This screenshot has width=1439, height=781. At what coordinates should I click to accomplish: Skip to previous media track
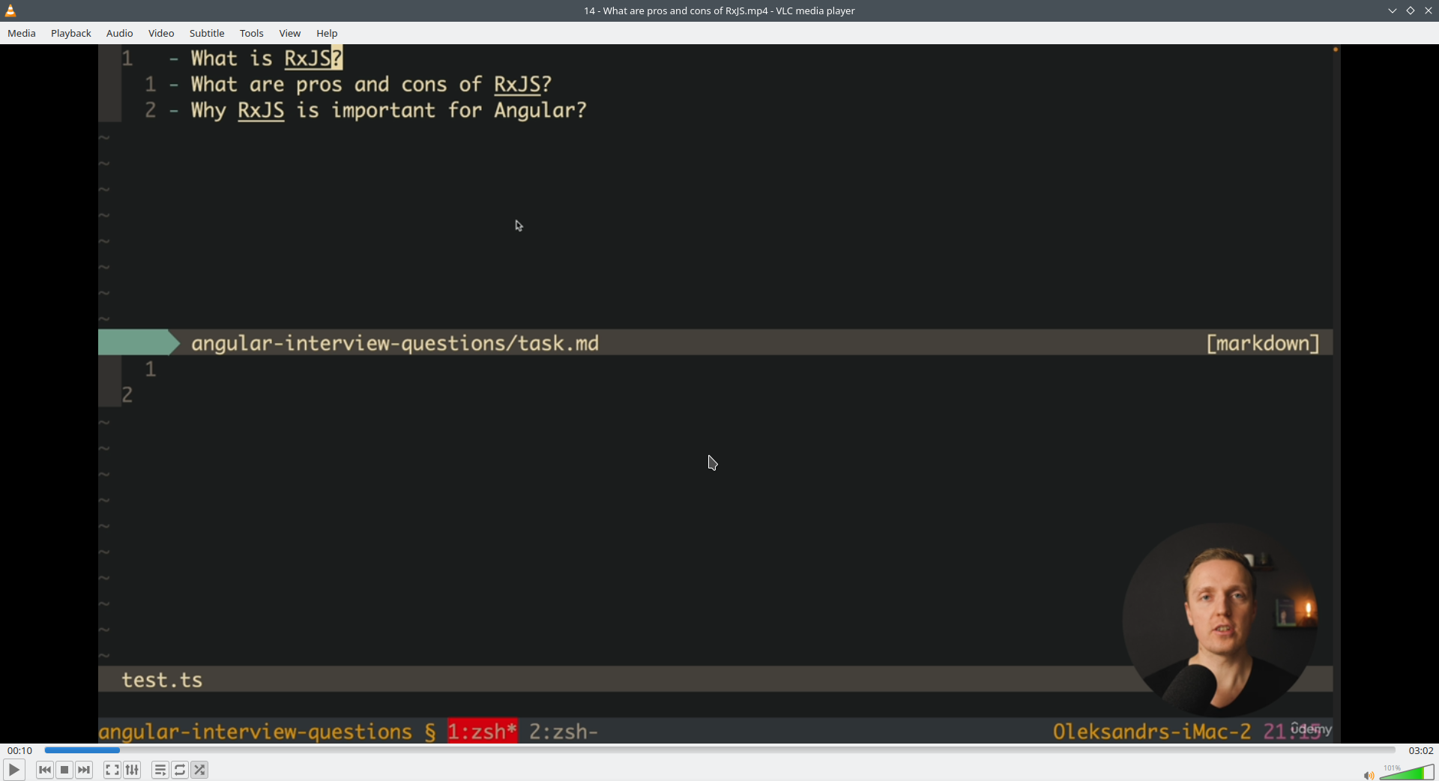pos(45,770)
